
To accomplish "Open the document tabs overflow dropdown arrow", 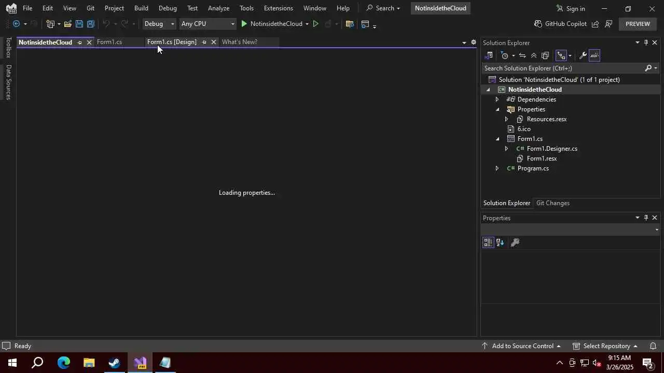I will 464,43.
